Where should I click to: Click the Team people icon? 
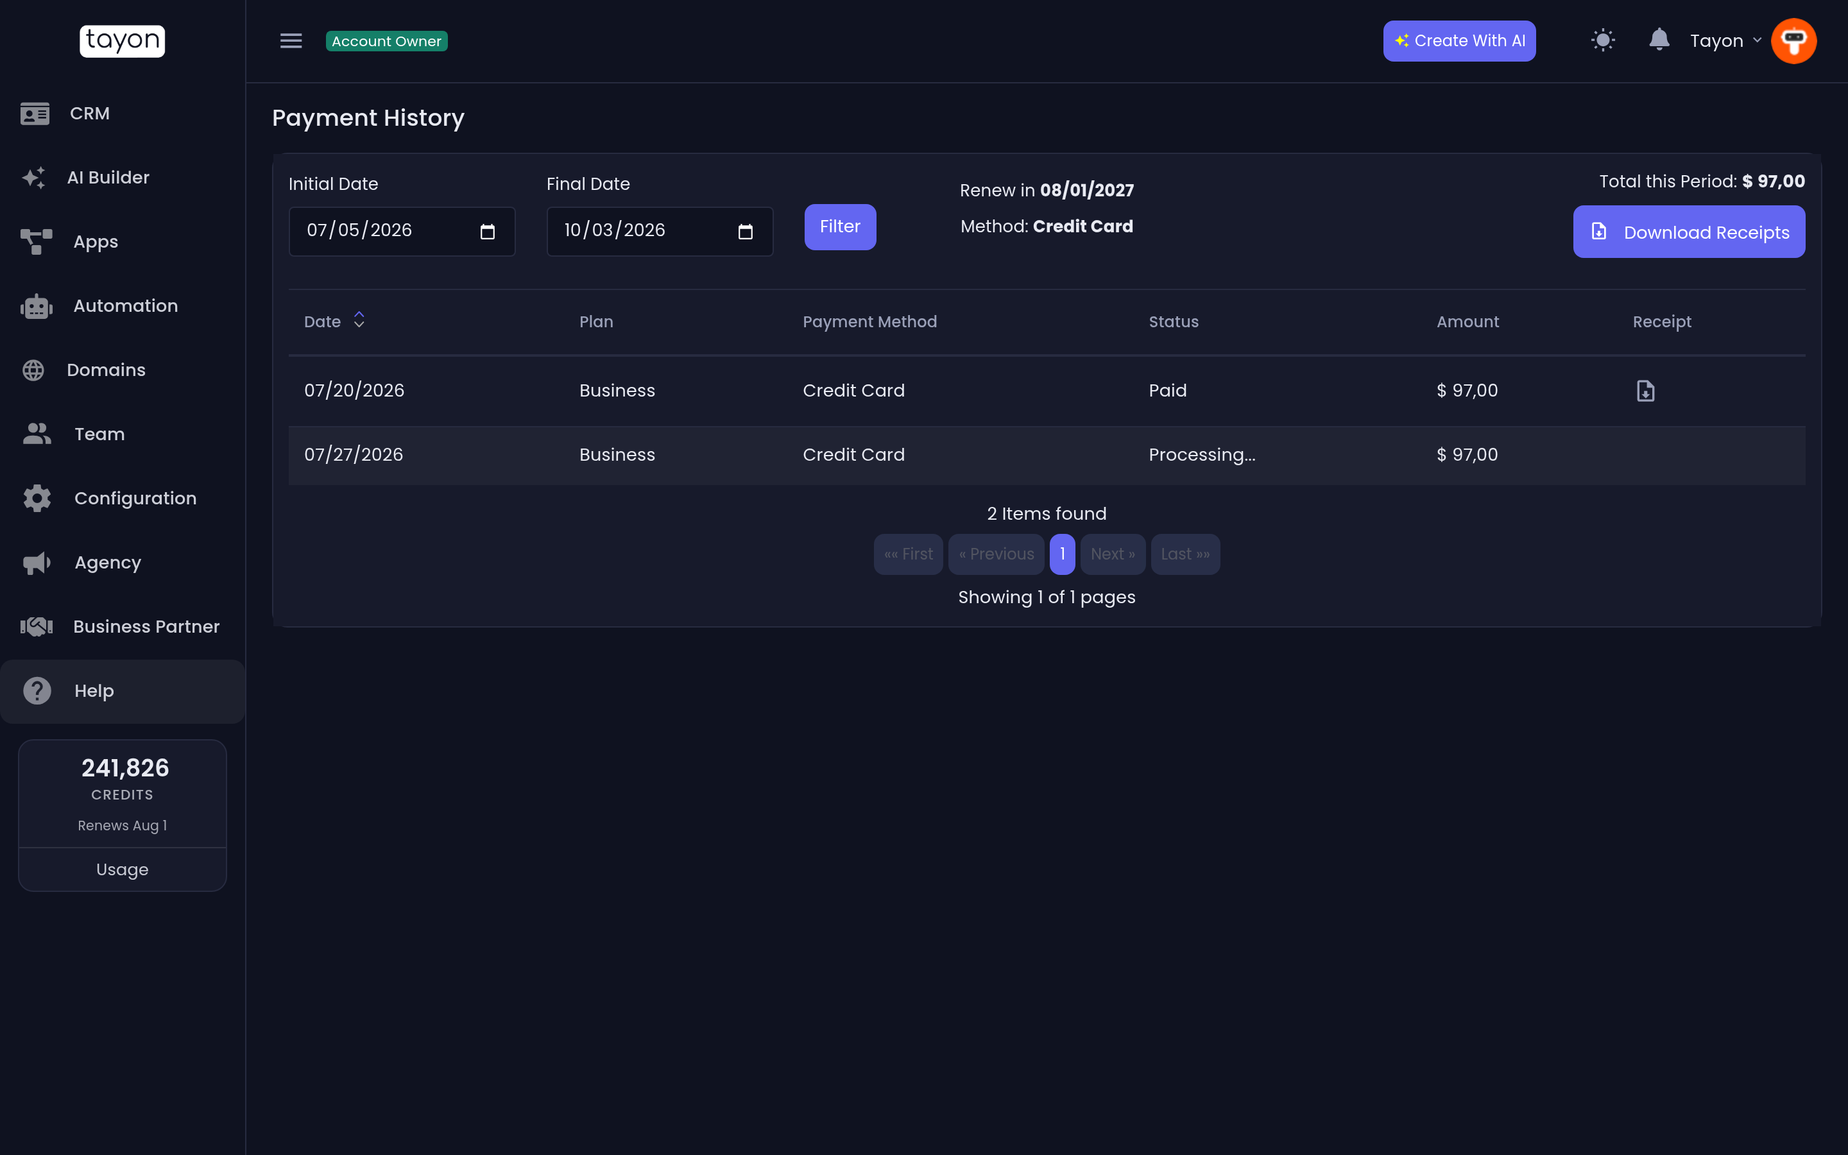(x=37, y=434)
